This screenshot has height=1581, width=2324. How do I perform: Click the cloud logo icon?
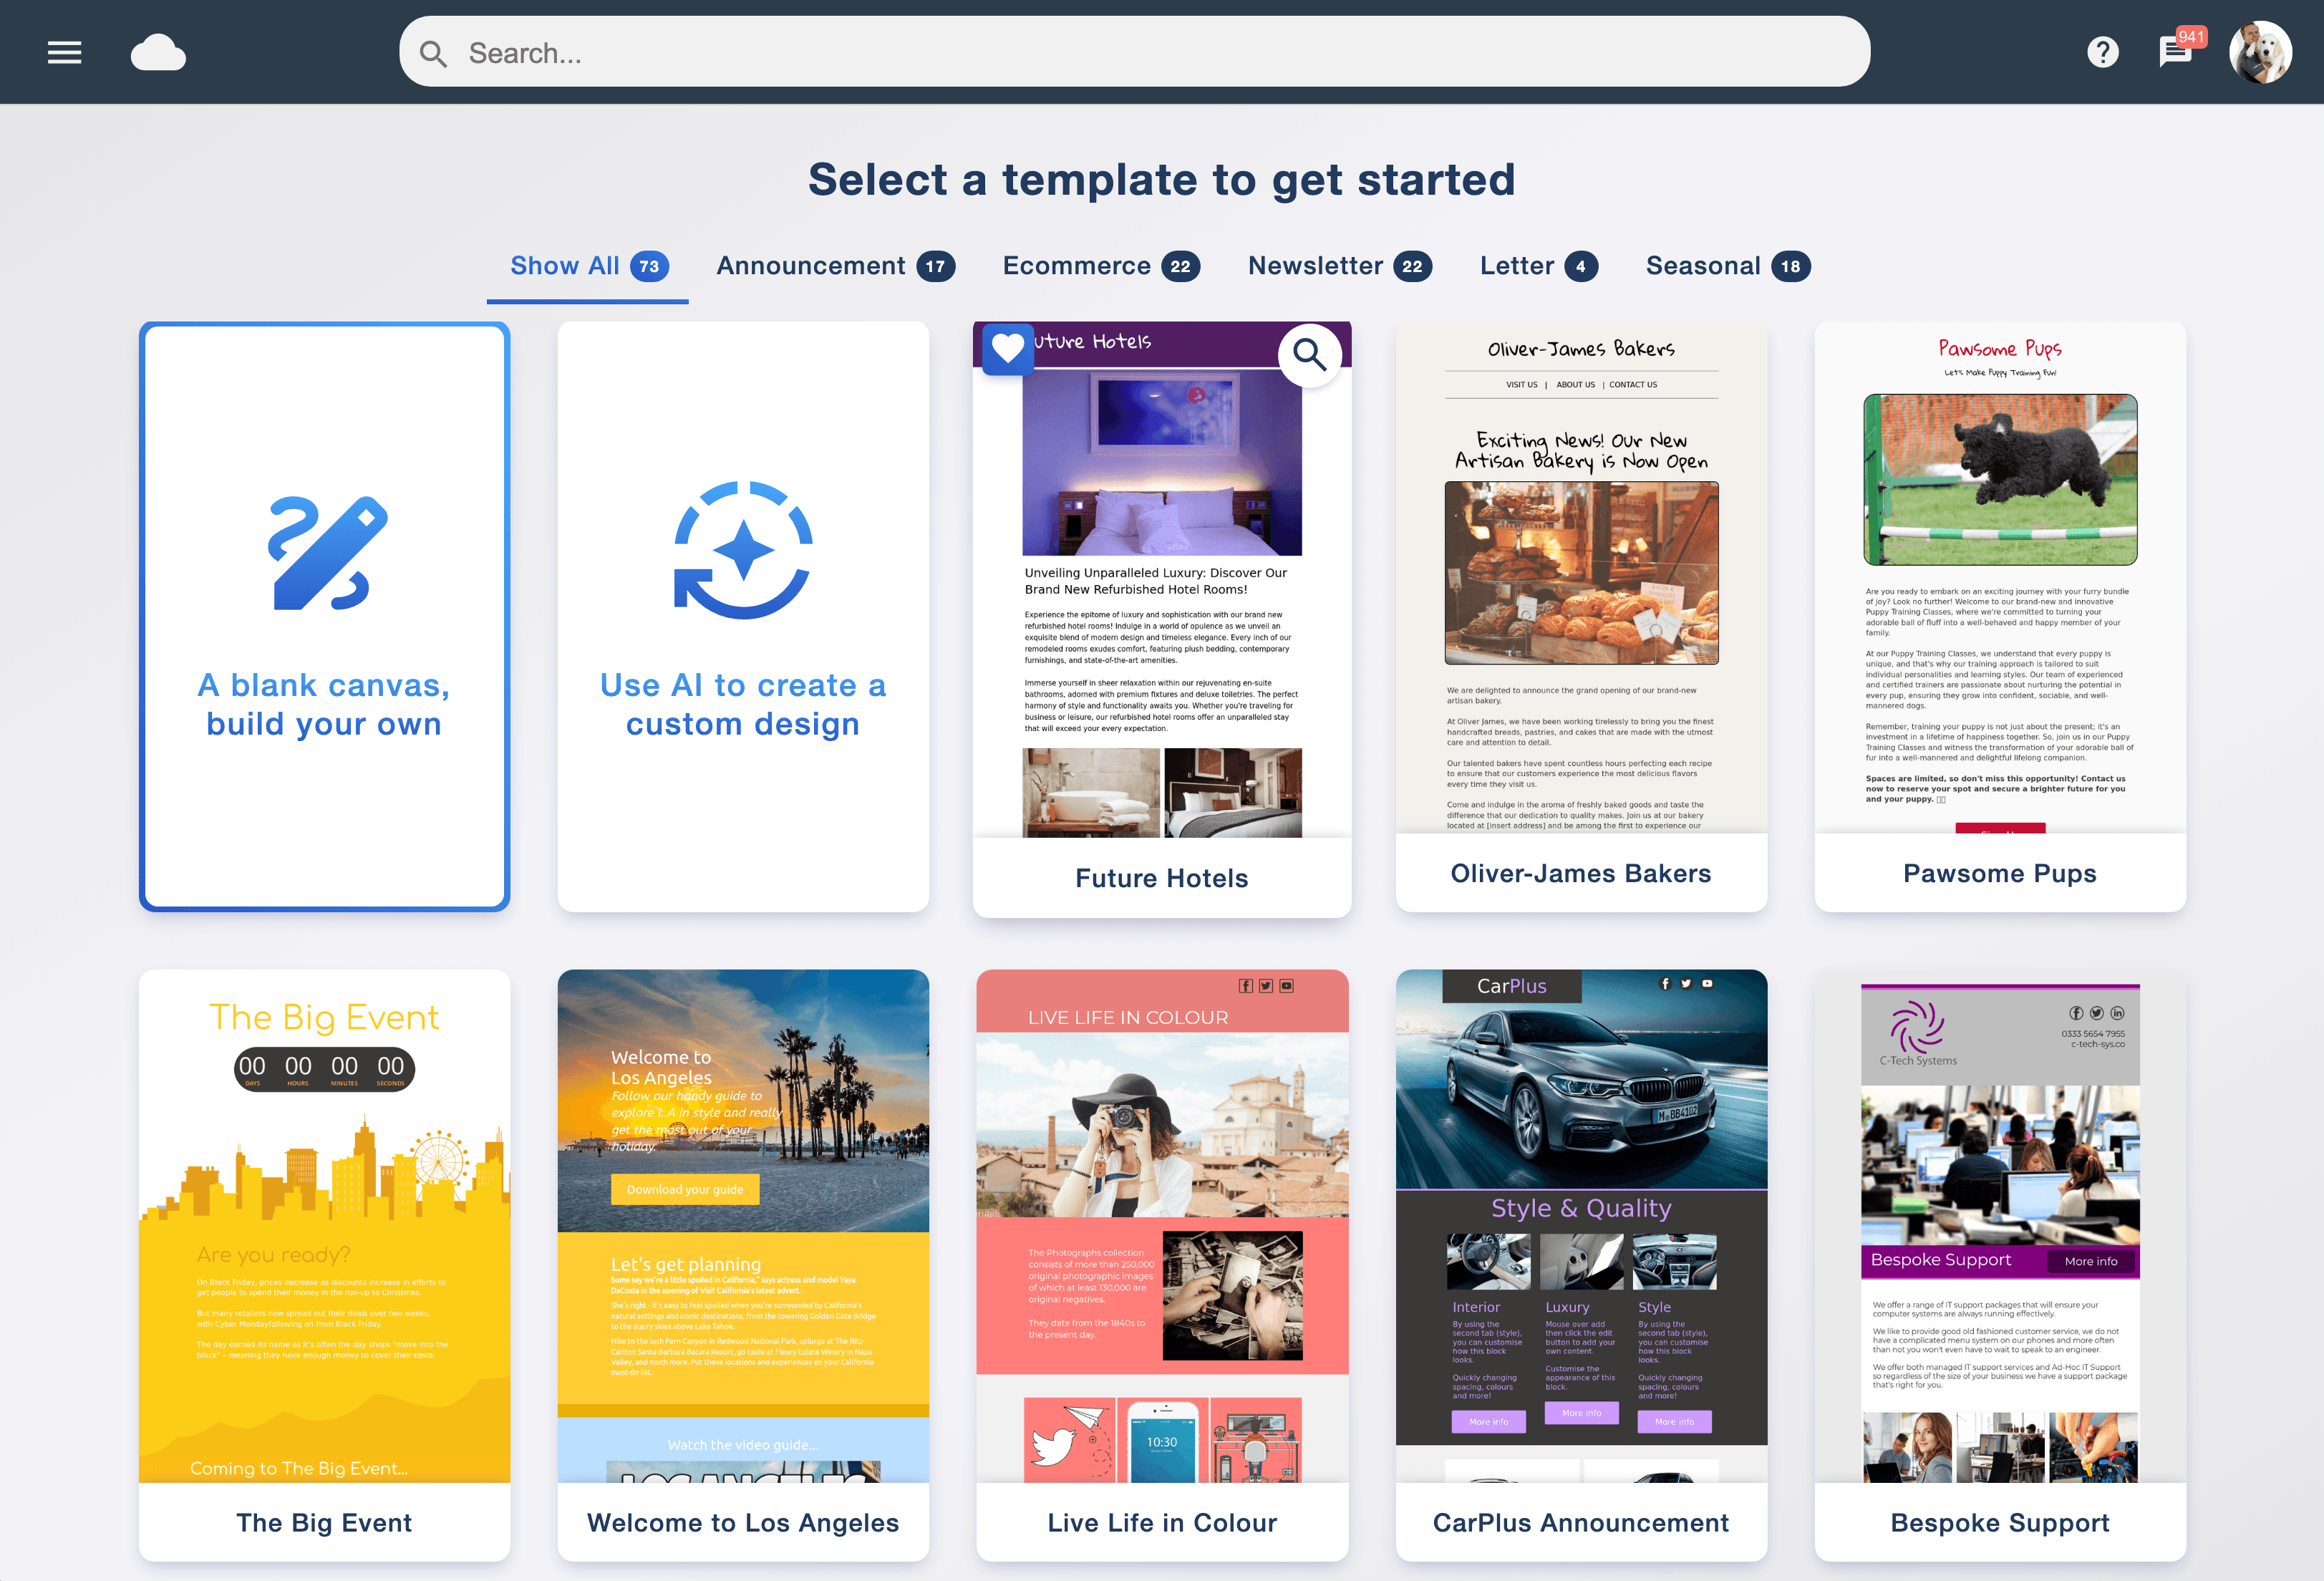click(x=158, y=52)
